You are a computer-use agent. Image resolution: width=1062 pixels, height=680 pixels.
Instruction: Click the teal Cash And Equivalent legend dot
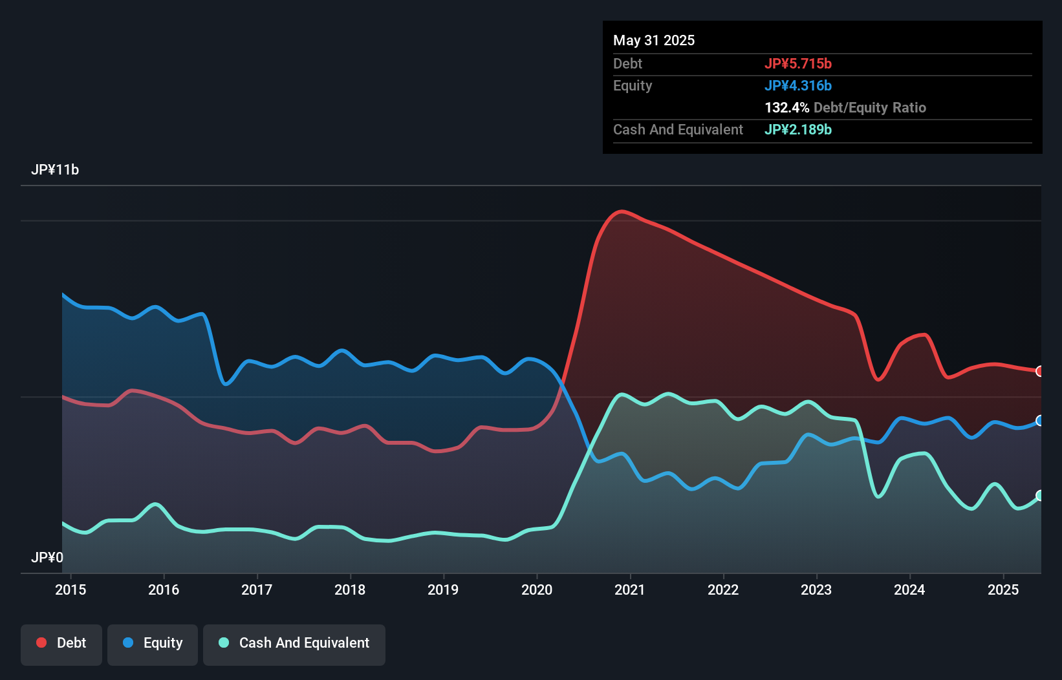(222, 643)
